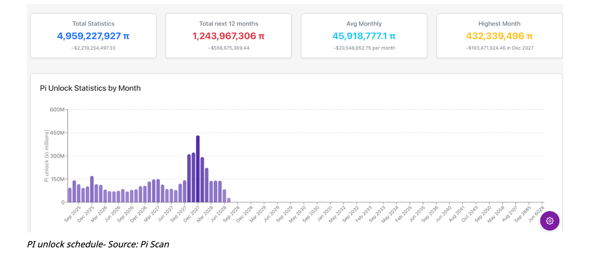Click the 600M y-axis tick label
This screenshot has height=271, width=596.
[x=57, y=110]
